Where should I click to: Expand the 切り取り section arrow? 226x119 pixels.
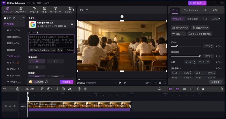click(x=180, y=68)
